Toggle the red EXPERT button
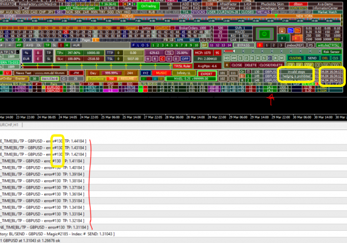This screenshot has height=243, width=347. coord(206,74)
